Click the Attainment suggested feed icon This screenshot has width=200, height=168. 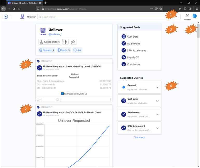[x=124, y=44]
